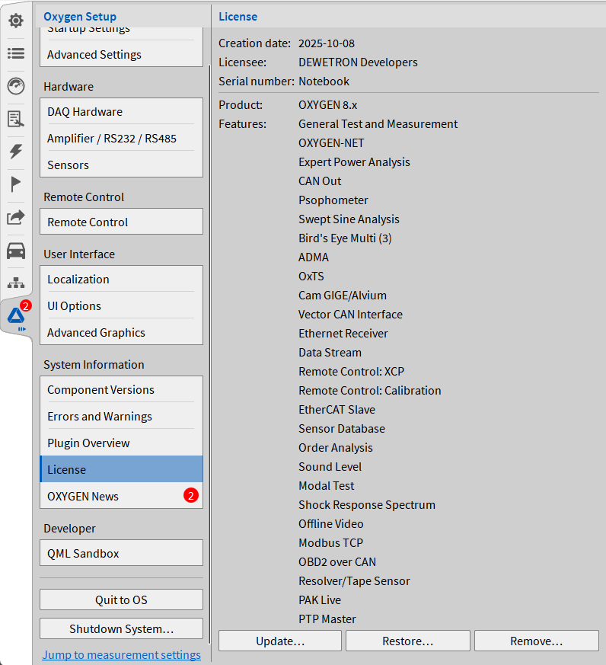Open the car automotive icon

16,251
